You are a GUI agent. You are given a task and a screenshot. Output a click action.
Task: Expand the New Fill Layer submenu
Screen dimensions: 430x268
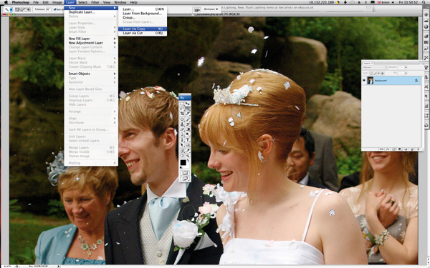point(91,39)
